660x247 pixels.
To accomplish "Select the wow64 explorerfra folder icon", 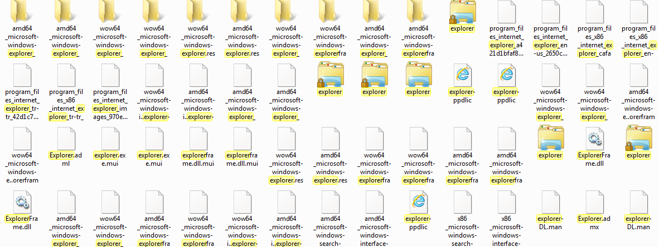I will 330,11.
